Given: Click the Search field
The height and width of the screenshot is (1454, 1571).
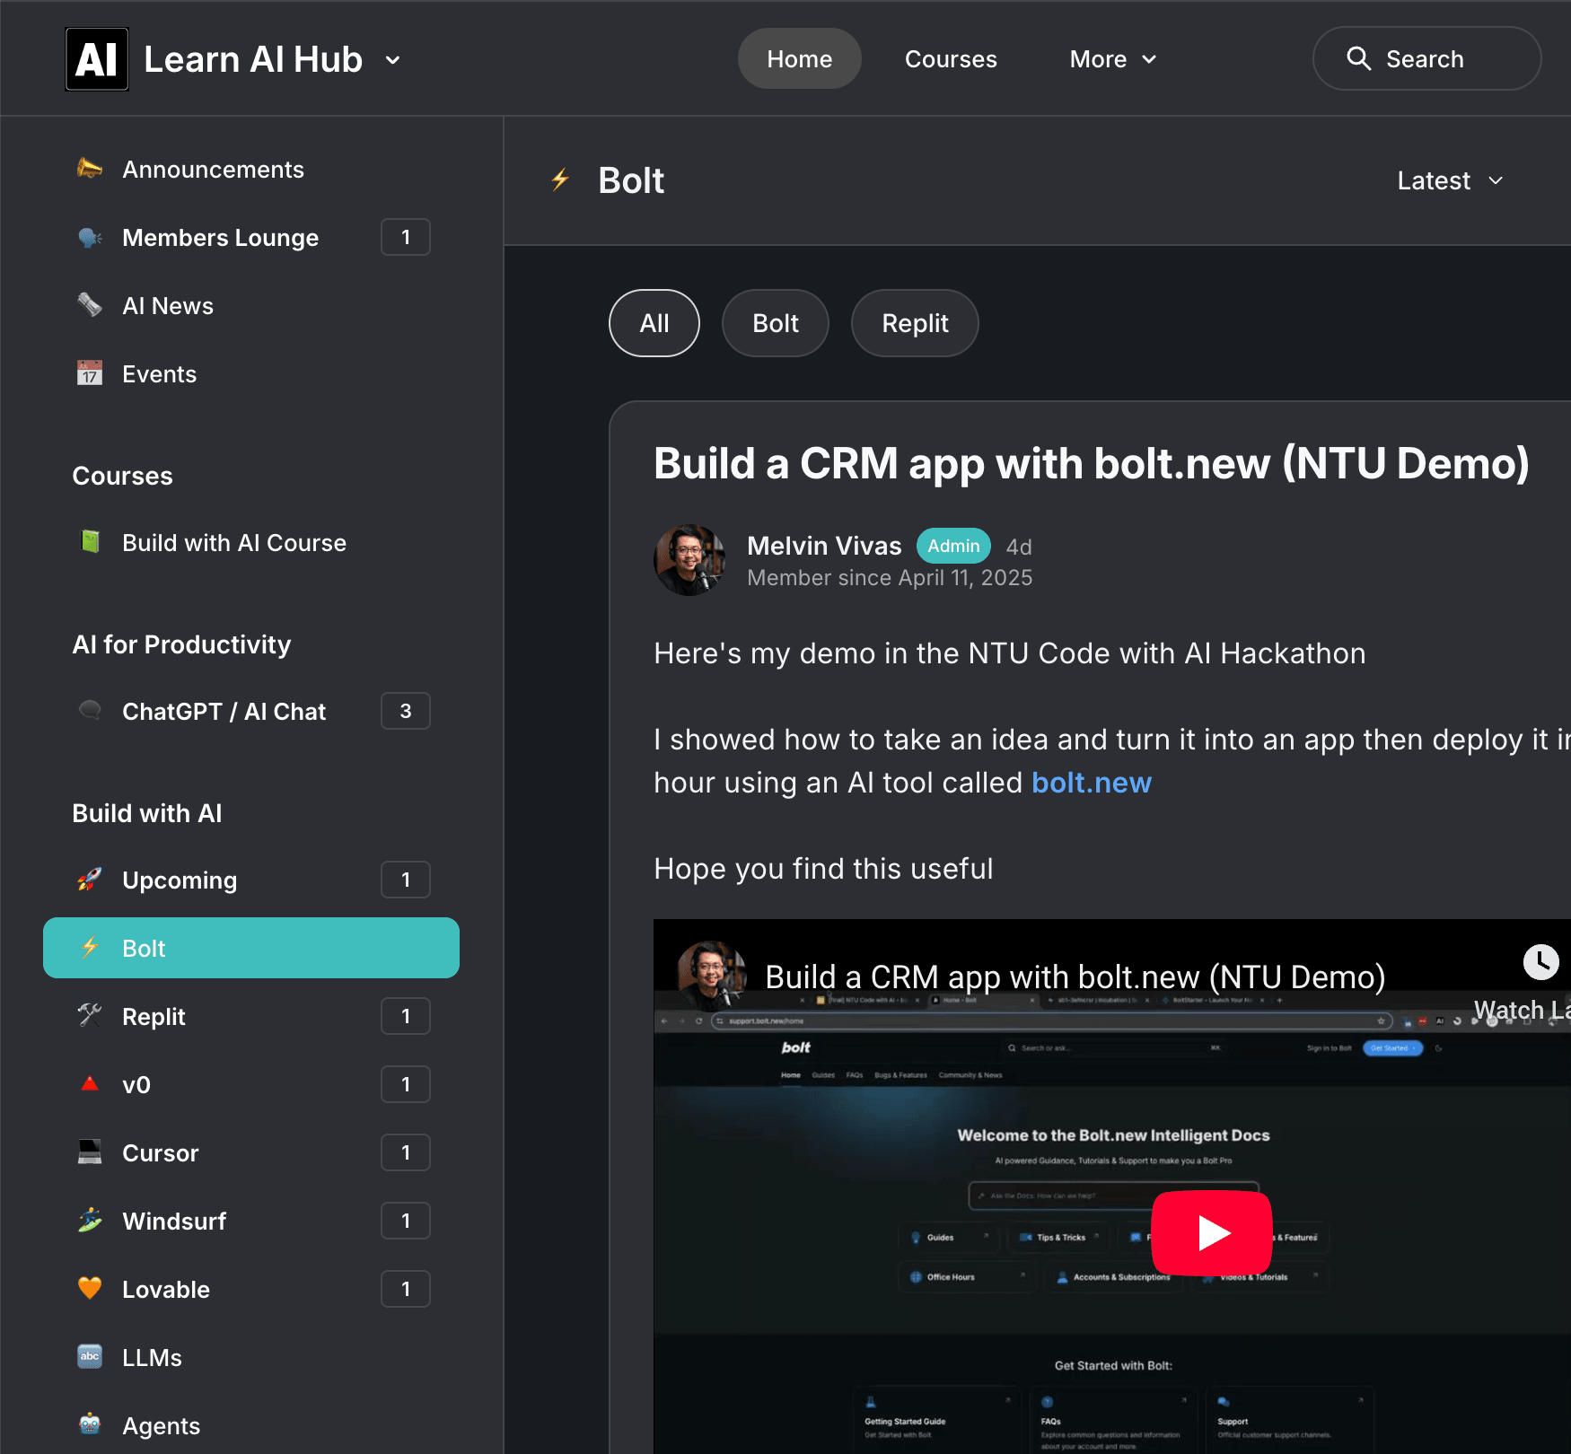Looking at the screenshot, I should (x=1426, y=58).
